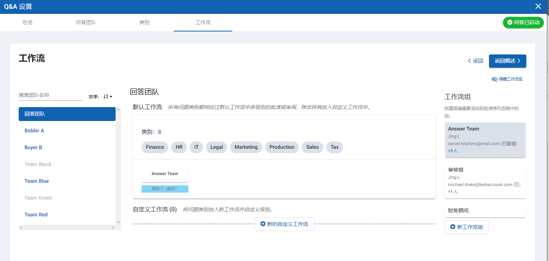The height and width of the screenshot is (261, 549).
Task: Click plus icon on 新工作流组
Action: pyautogui.click(x=453, y=227)
